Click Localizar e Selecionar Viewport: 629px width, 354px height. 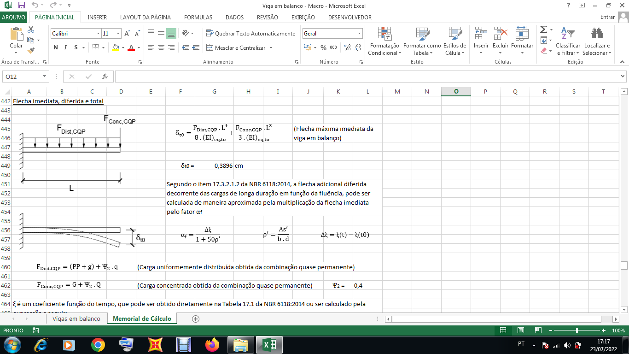click(x=597, y=41)
